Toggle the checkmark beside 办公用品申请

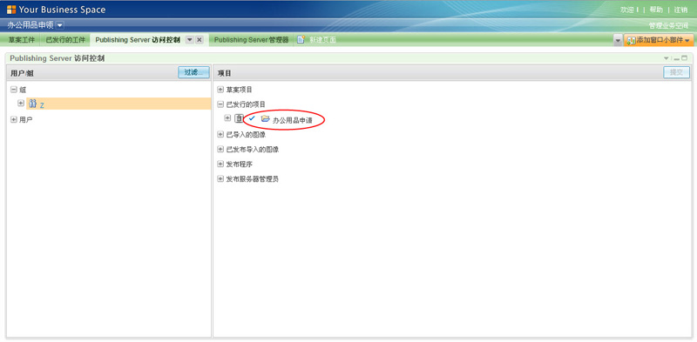pyautogui.click(x=252, y=118)
